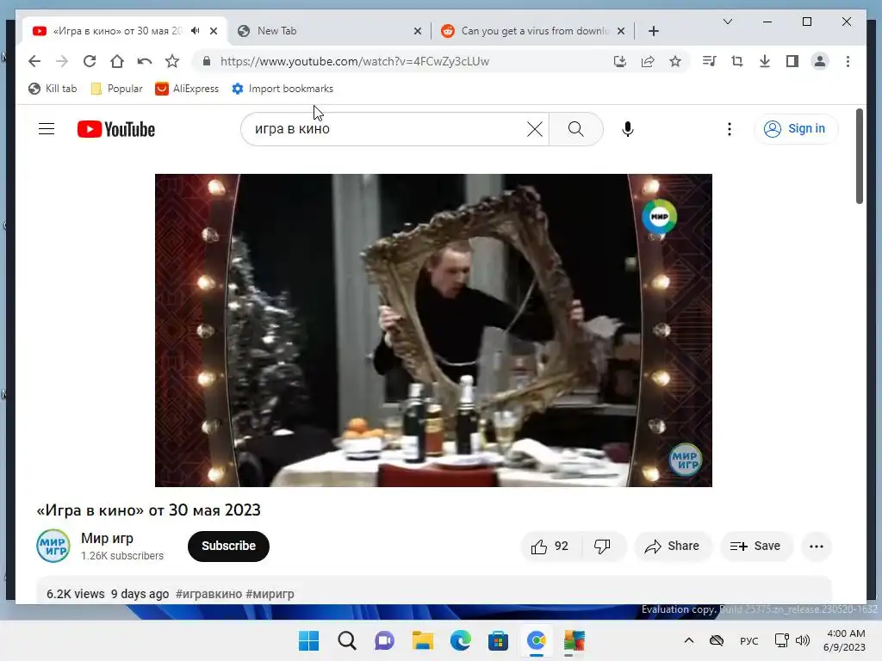
Task: Open Microsoft Store from taskbar
Action: tap(498, 640)
